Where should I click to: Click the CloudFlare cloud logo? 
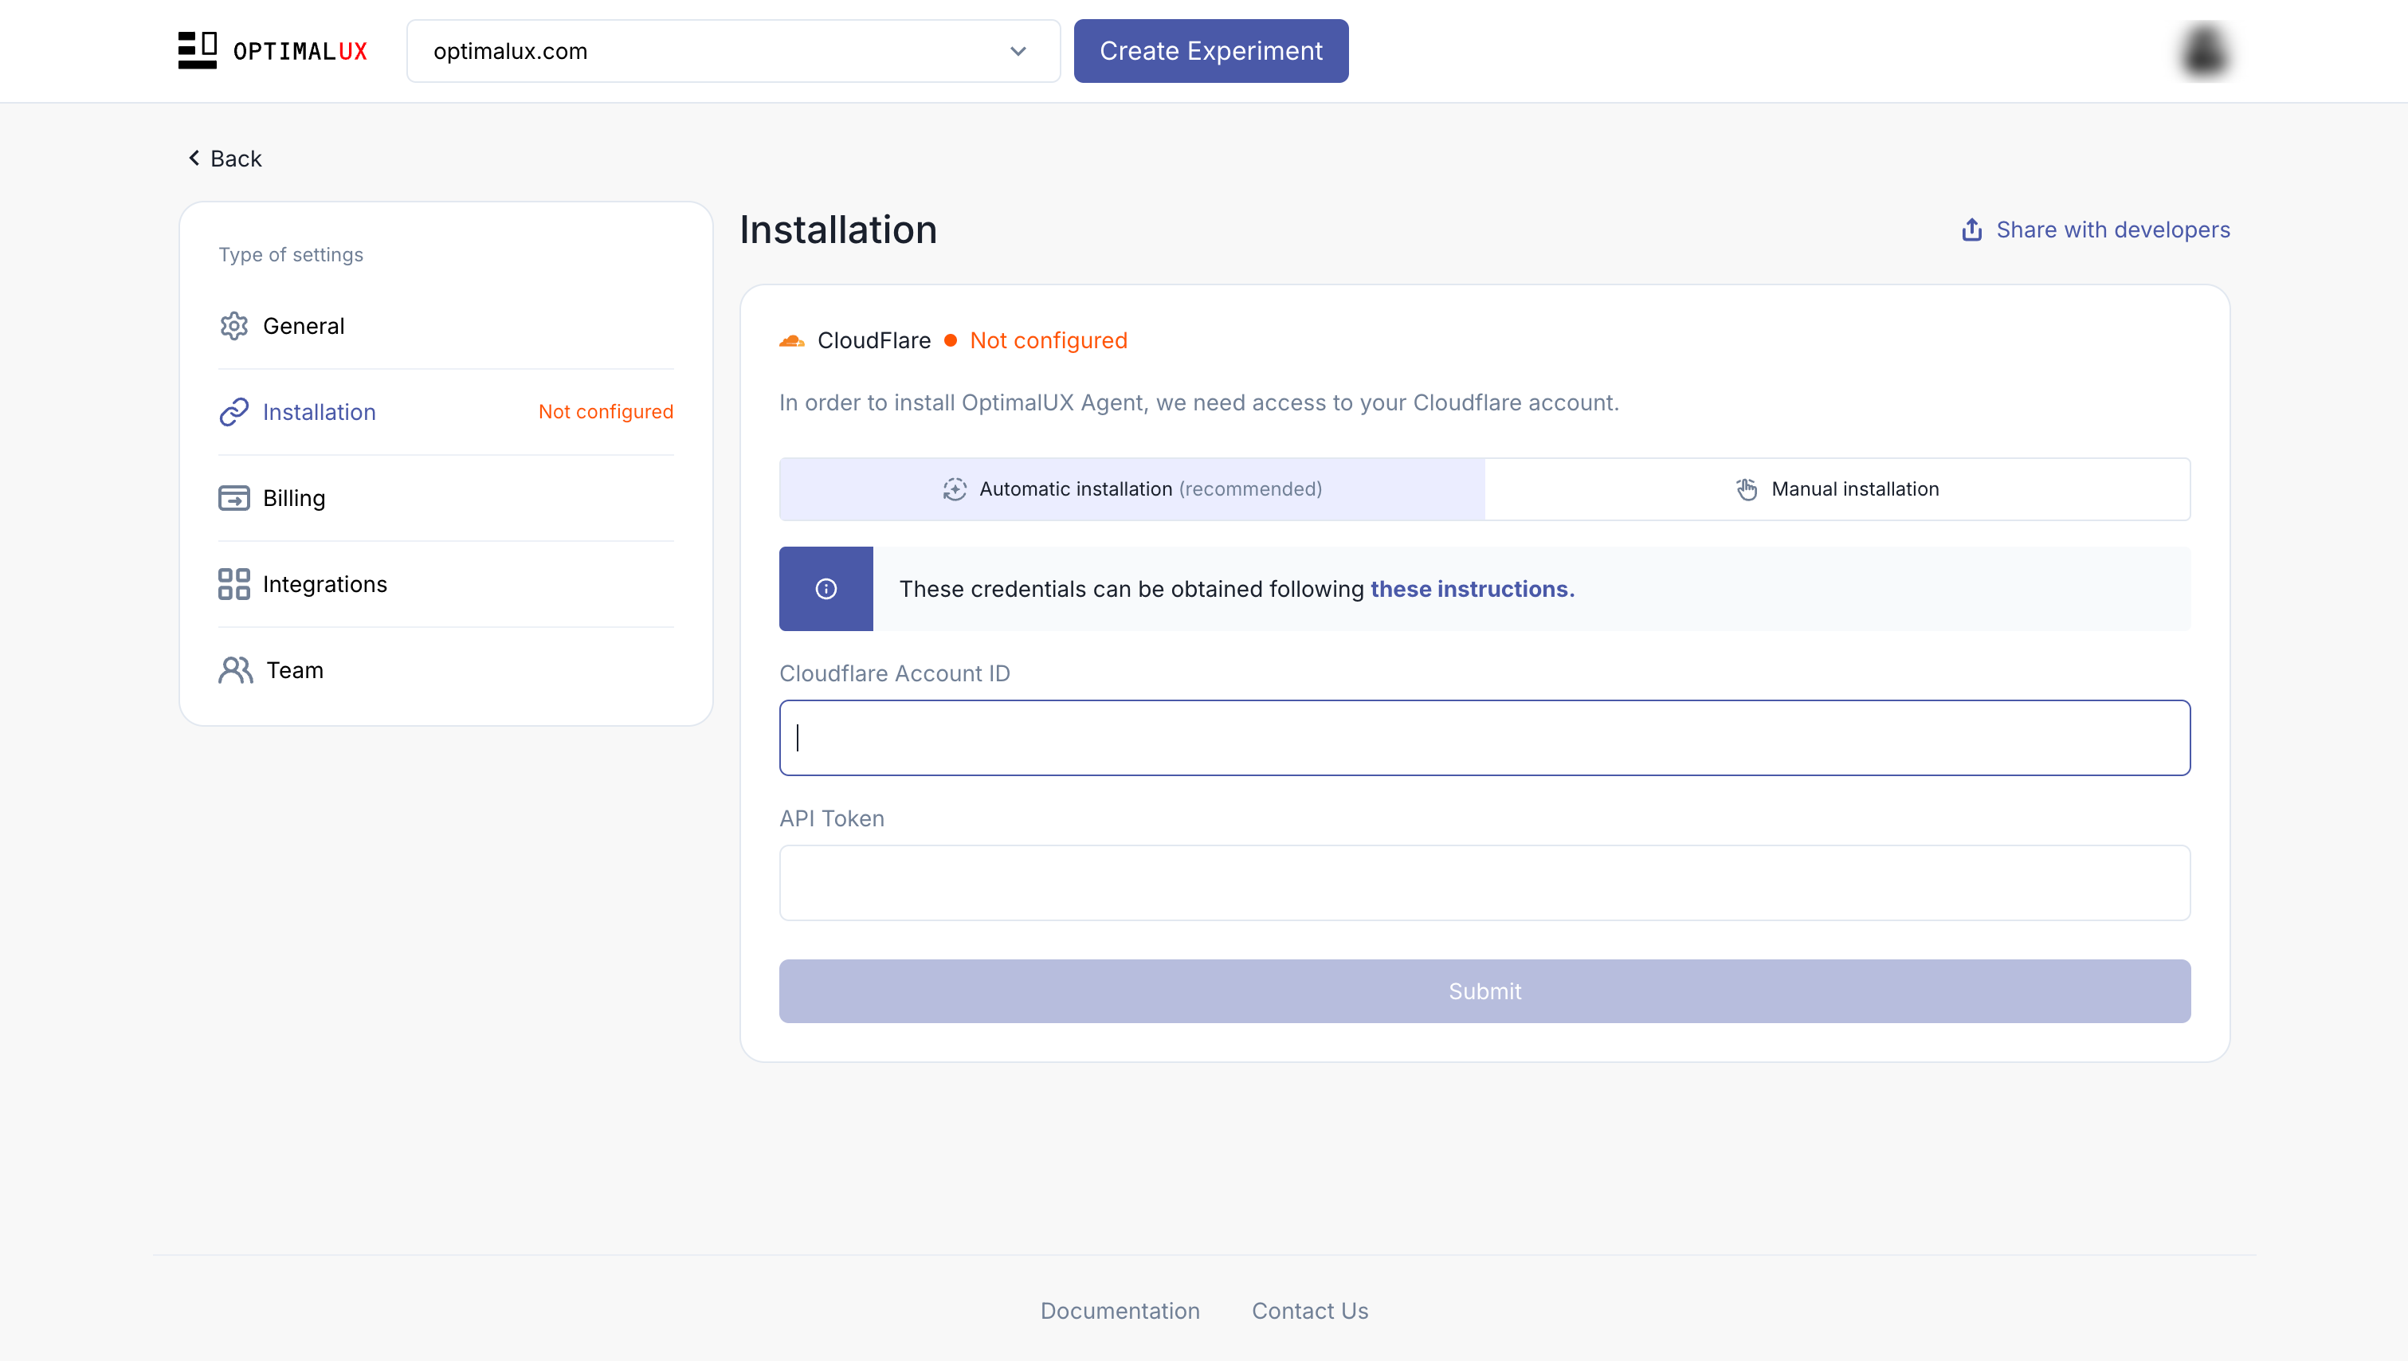[792, 341]
